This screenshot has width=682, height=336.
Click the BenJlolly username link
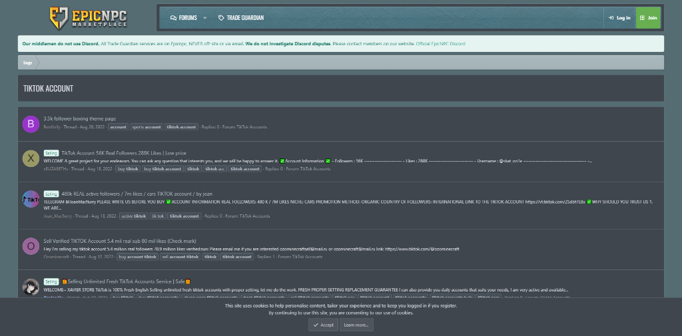52,127
